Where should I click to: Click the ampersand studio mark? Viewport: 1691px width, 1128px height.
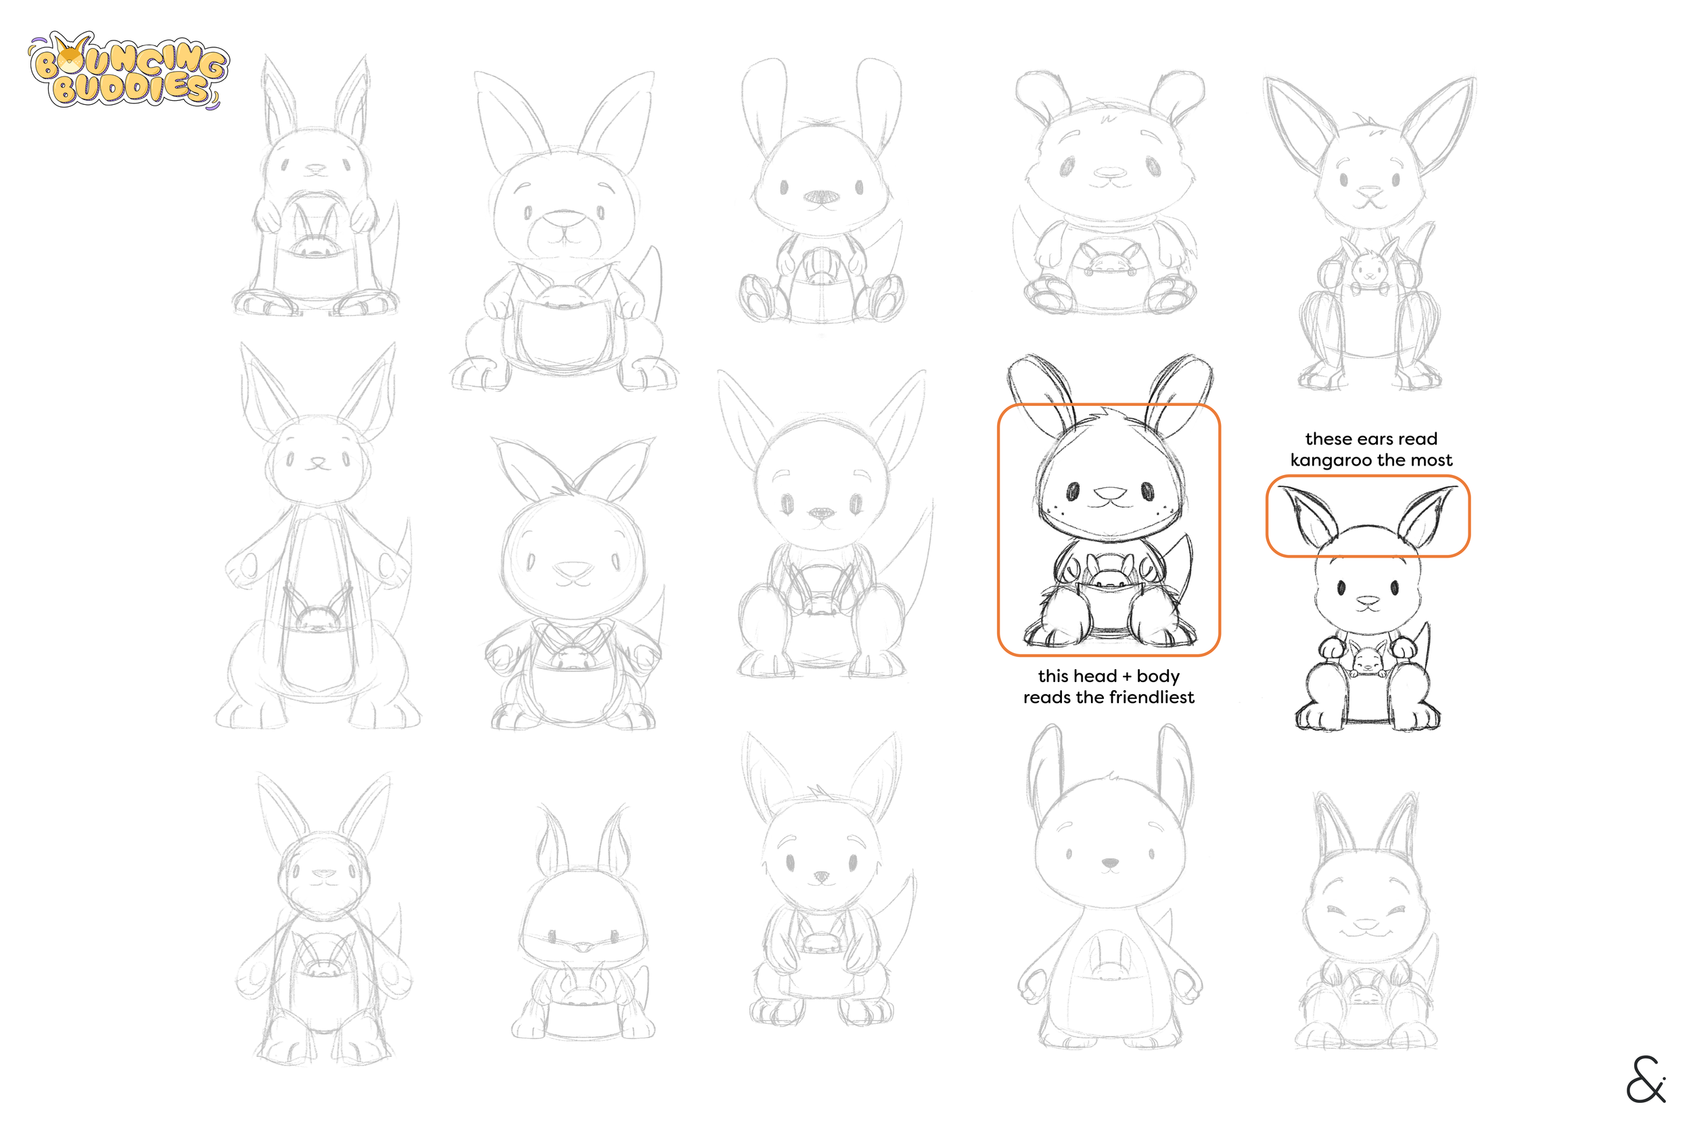click(x=1645, y=1080)
